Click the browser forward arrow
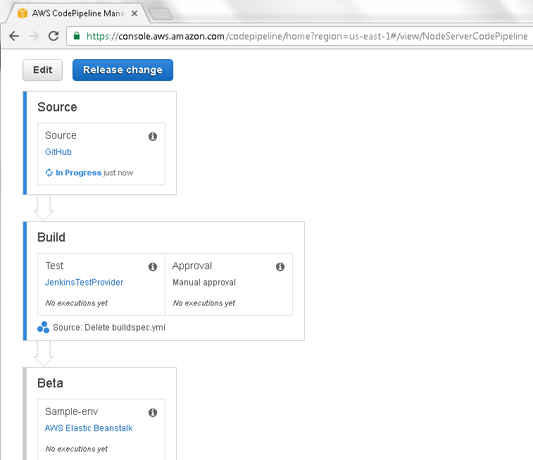The height and width of the screenshot is (460, 533). click(34, 36)
